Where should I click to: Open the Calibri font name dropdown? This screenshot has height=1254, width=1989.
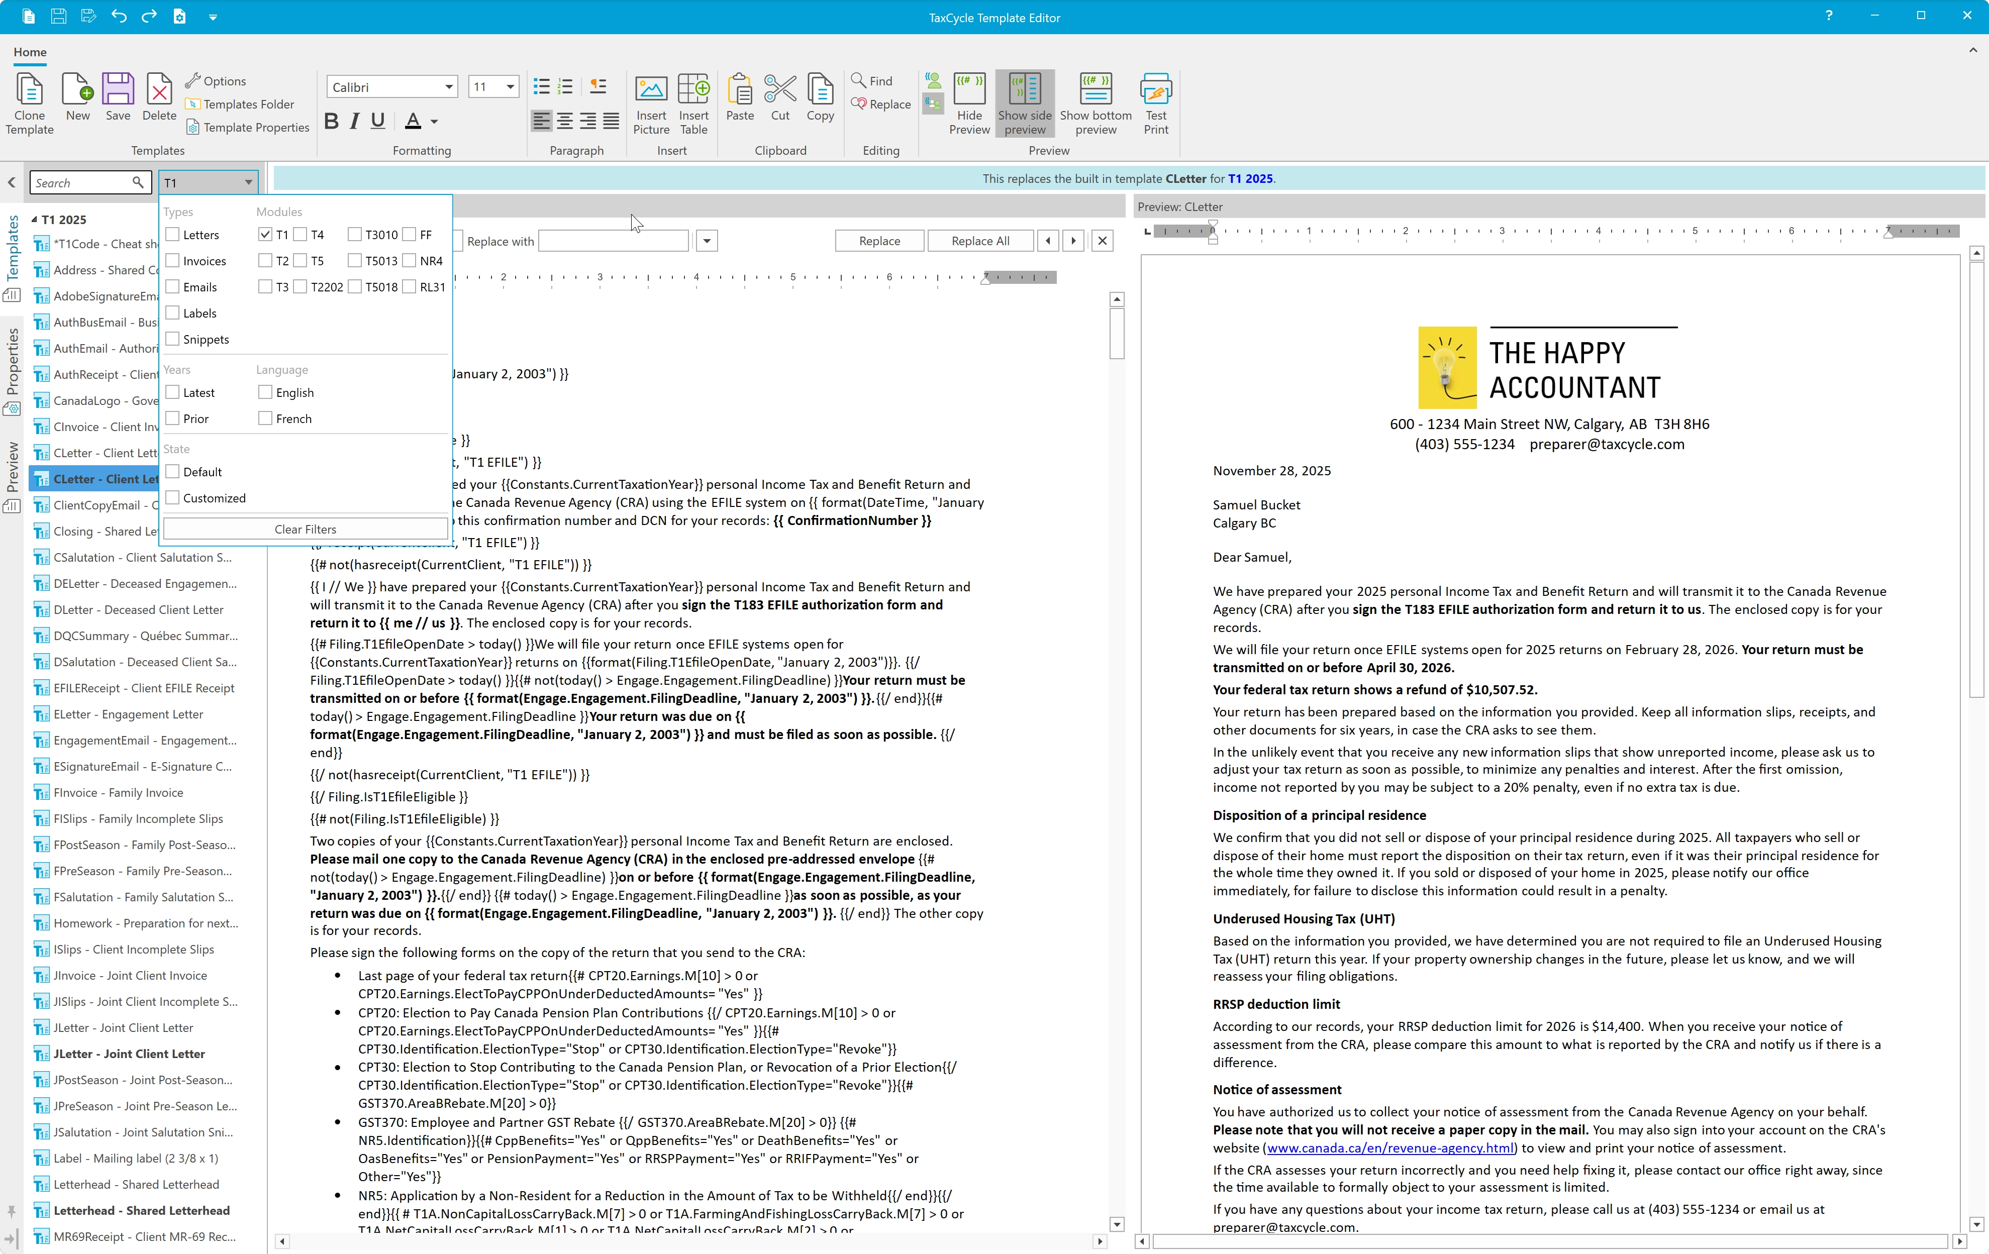point(449,87)
